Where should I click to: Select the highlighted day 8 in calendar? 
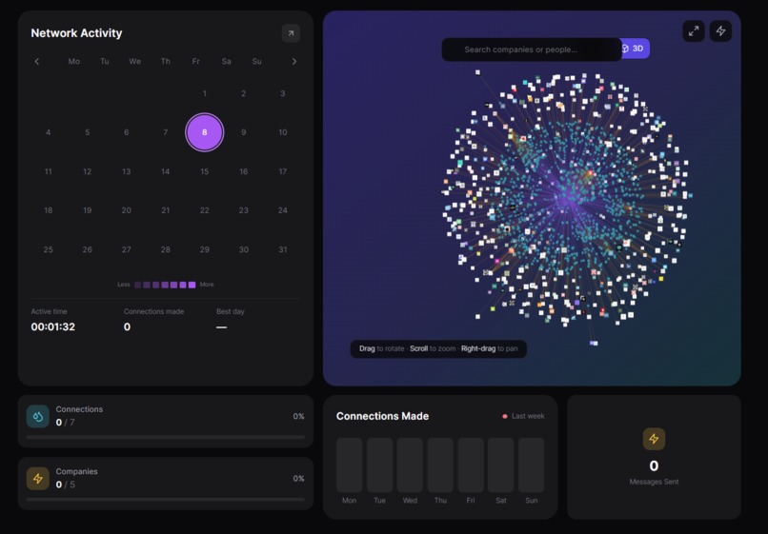point(204,132)
